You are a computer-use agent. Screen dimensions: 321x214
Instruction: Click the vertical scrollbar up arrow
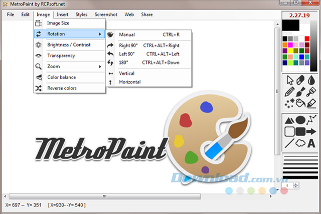point(277,24)
